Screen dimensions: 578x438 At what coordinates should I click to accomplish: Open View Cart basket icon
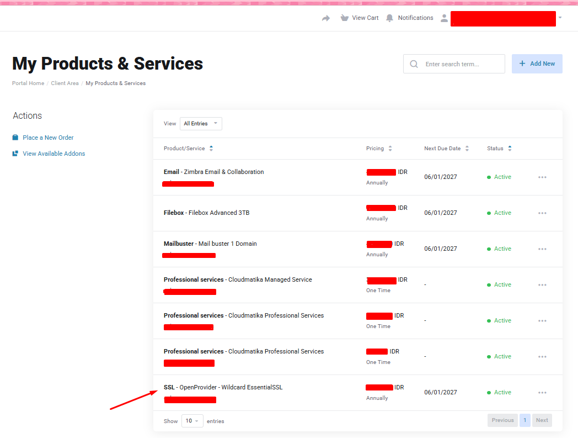pyautogui.click(x=344, y=18)
